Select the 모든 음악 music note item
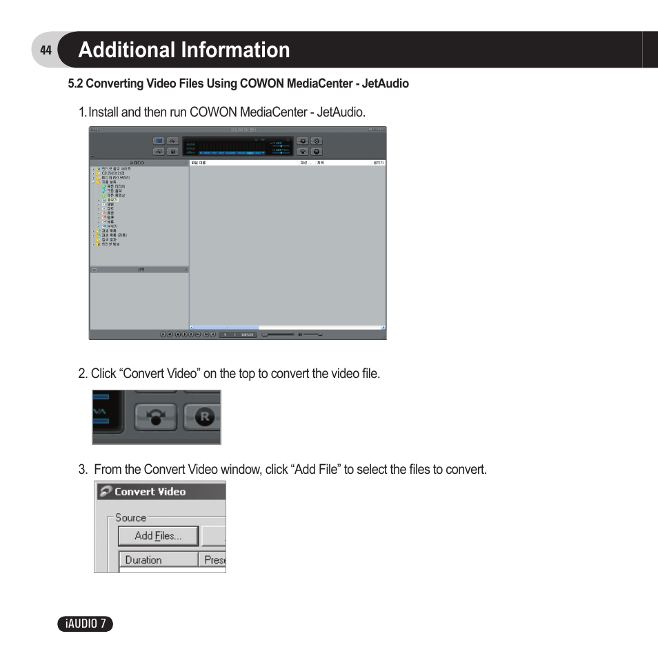658x658 pixels. (112, 191)
